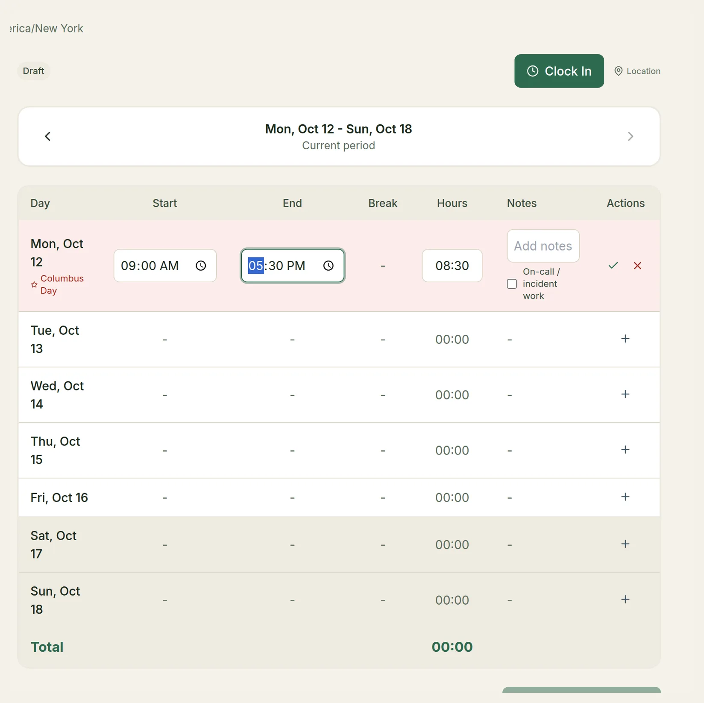Click the Columbus Day star icon
The height and width of the screenshot is (703, 704).
34,284
